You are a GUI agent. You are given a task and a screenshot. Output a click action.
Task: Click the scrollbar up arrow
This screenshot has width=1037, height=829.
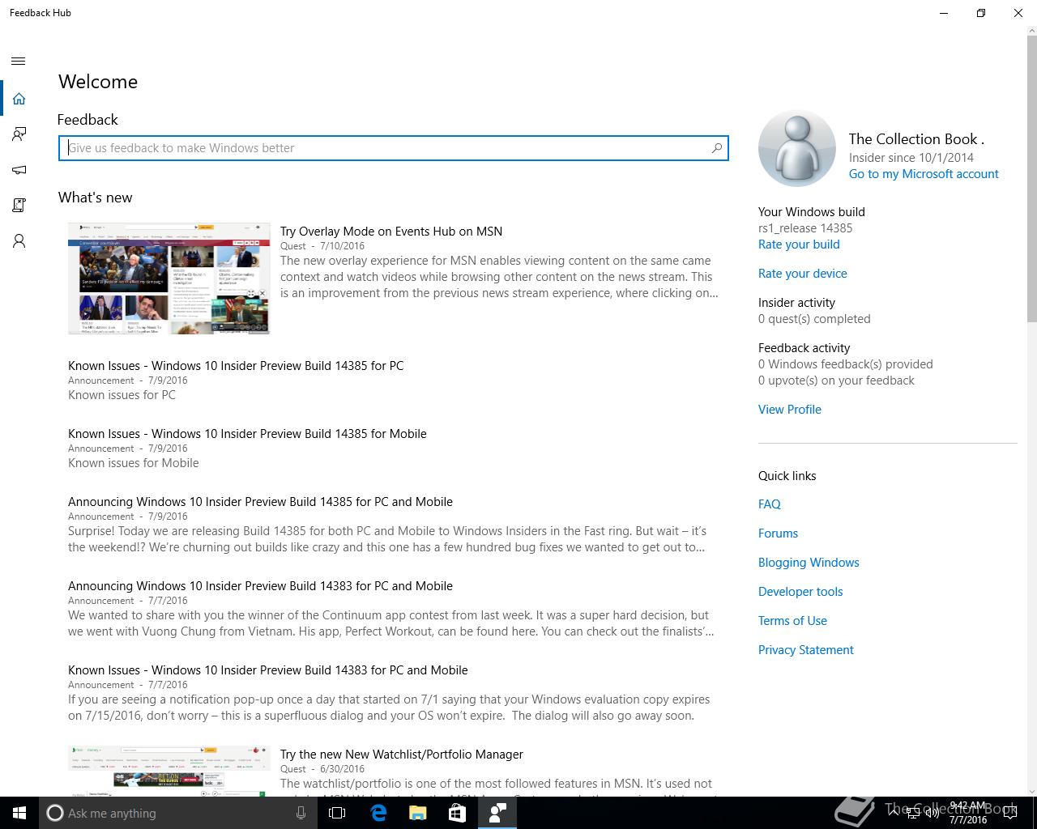pos(1032,32)
